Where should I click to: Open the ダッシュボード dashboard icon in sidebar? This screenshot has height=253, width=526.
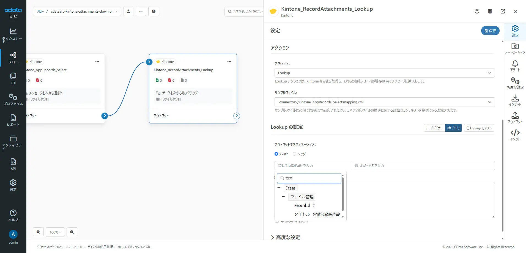(x=13, y=35)
